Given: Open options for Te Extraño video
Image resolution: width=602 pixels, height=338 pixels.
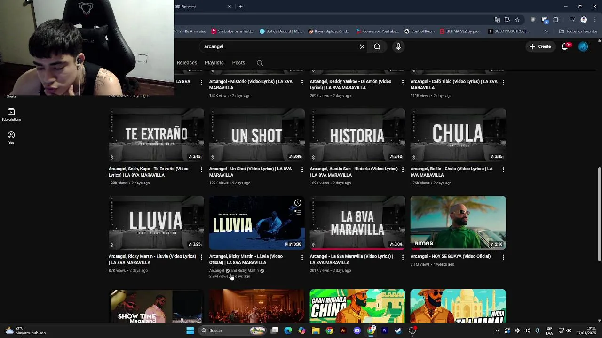Looking at the screenshot, I should pos(201,169).
